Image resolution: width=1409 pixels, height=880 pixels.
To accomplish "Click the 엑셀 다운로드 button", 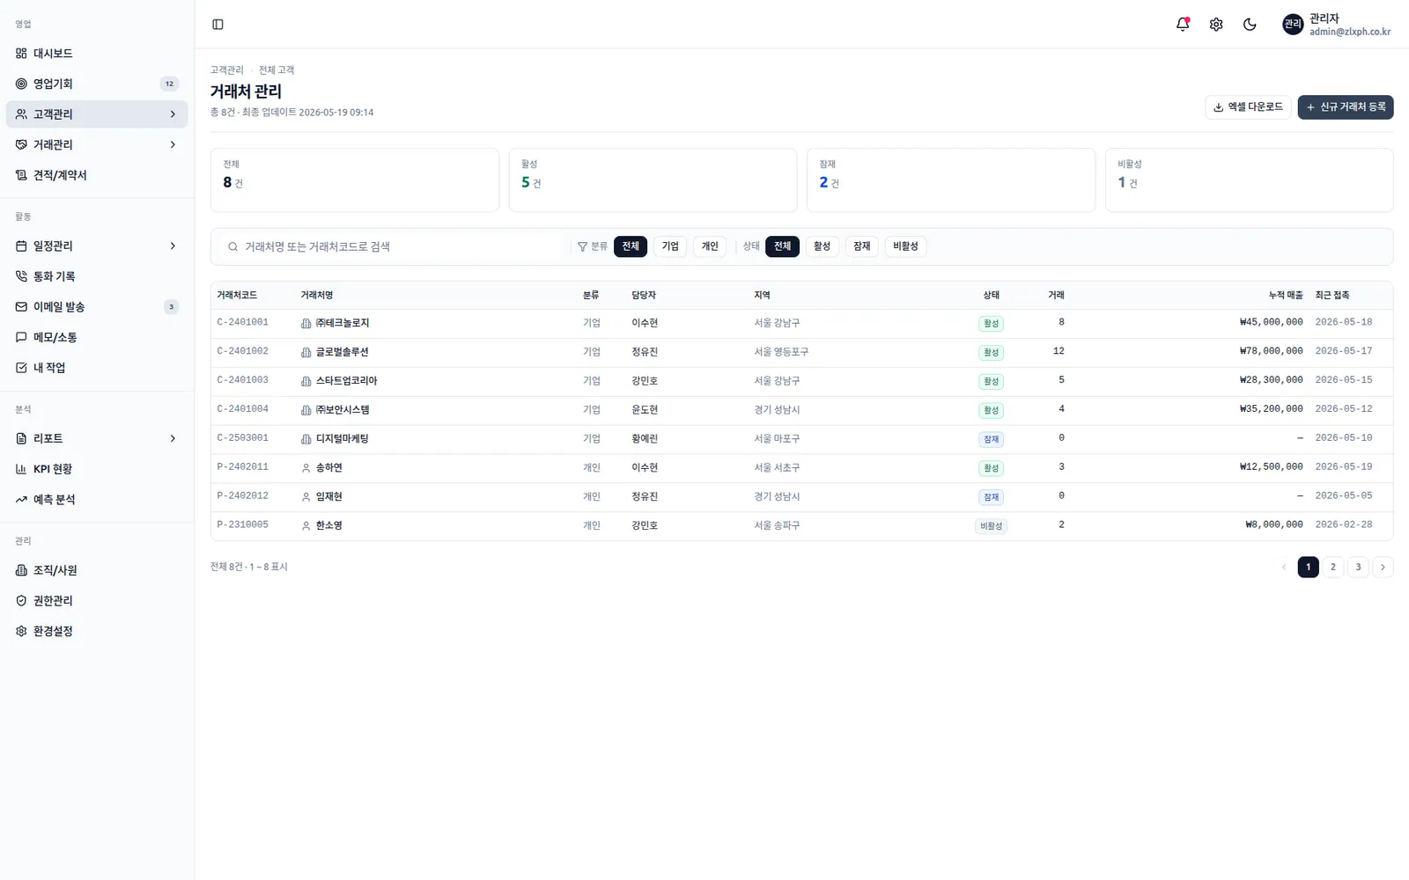I will 1248,107.
